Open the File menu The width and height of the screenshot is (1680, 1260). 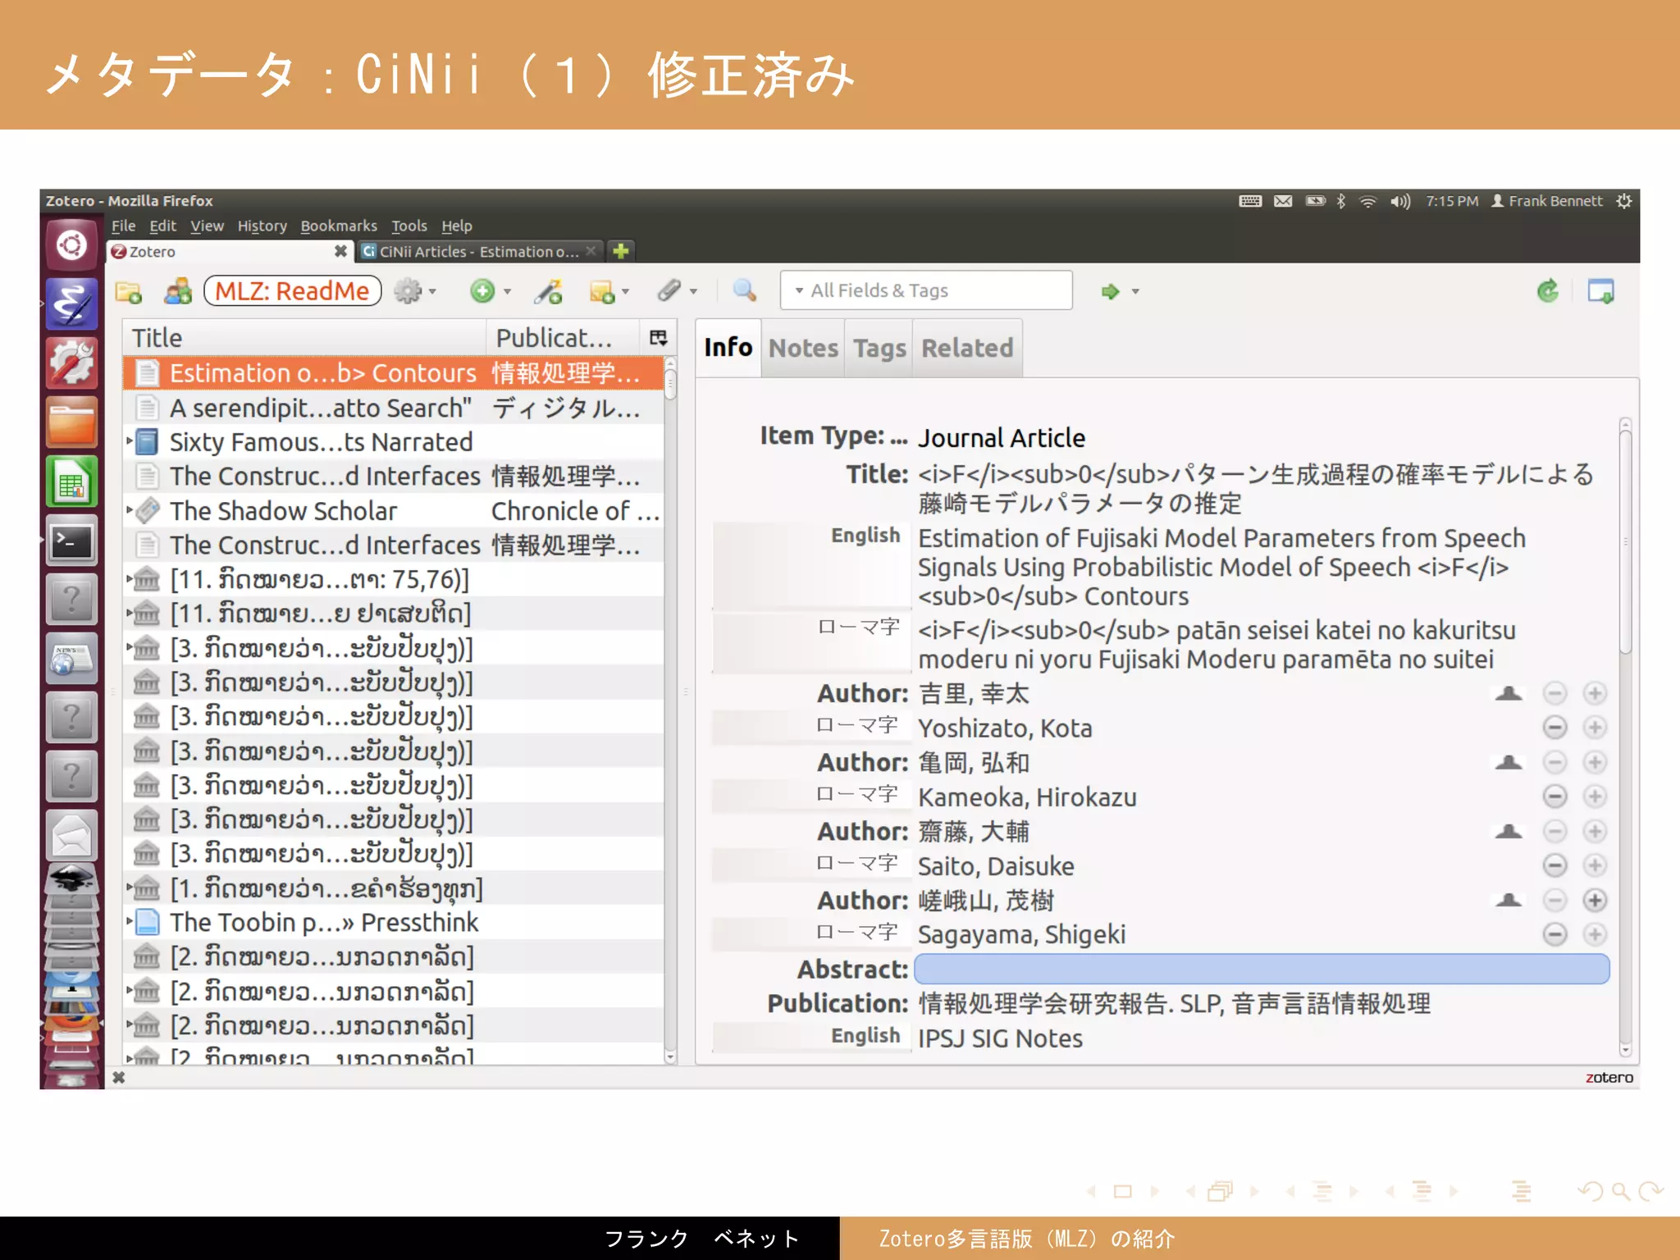(123, 226)
